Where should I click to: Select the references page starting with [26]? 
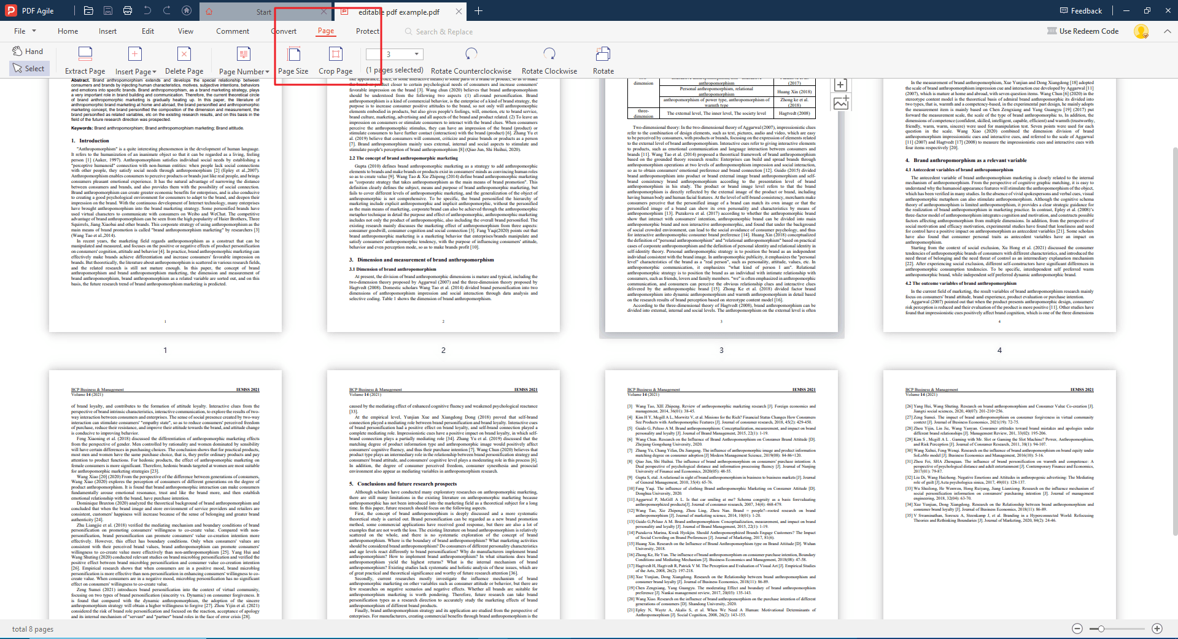pyautogui.click(x=999, y=495)
